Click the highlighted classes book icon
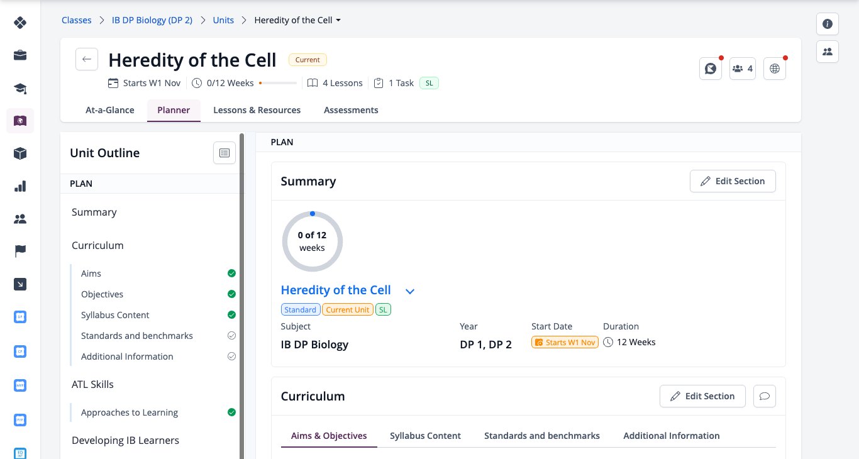 [x=20, y=121]
